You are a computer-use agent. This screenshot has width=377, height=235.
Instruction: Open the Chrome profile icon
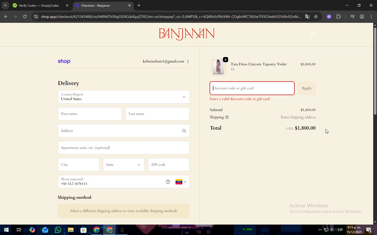(x=362, y=17)
